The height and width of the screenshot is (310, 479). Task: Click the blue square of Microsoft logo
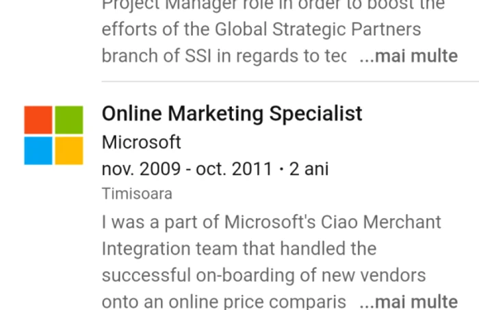(x=38, y=151)
